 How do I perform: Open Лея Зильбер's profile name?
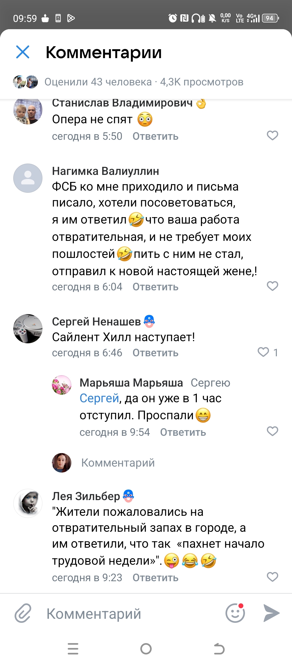click(x=86, y=496)
